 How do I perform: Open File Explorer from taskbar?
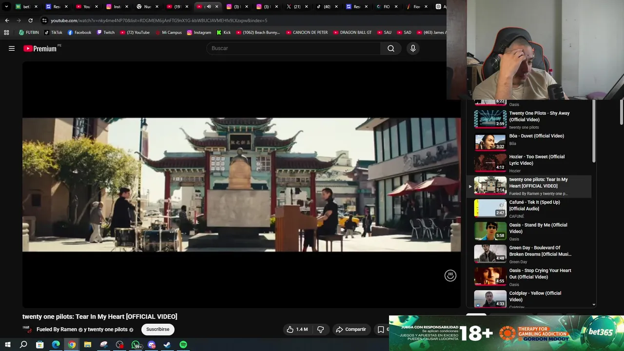coord(88,345)
